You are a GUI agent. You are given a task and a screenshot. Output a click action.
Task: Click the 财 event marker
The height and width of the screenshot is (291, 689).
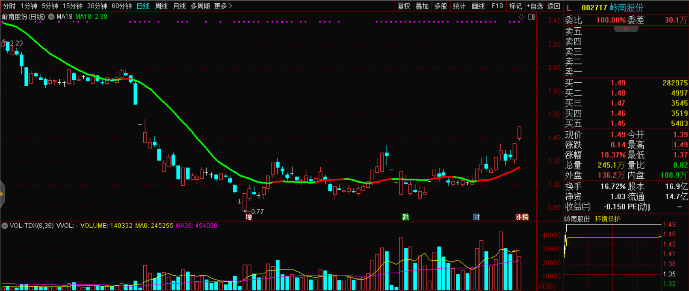pos(476,217)
